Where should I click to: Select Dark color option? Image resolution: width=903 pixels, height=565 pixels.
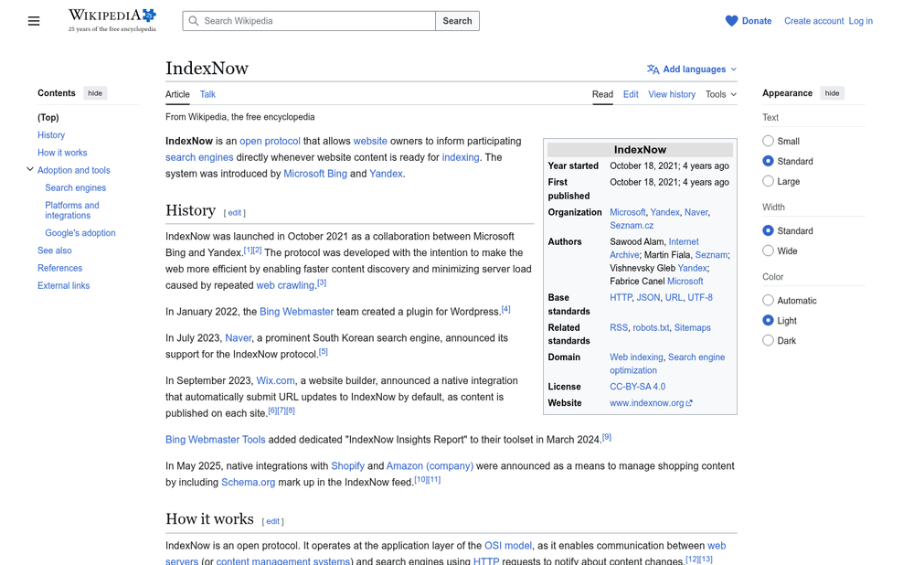[768, 341]
